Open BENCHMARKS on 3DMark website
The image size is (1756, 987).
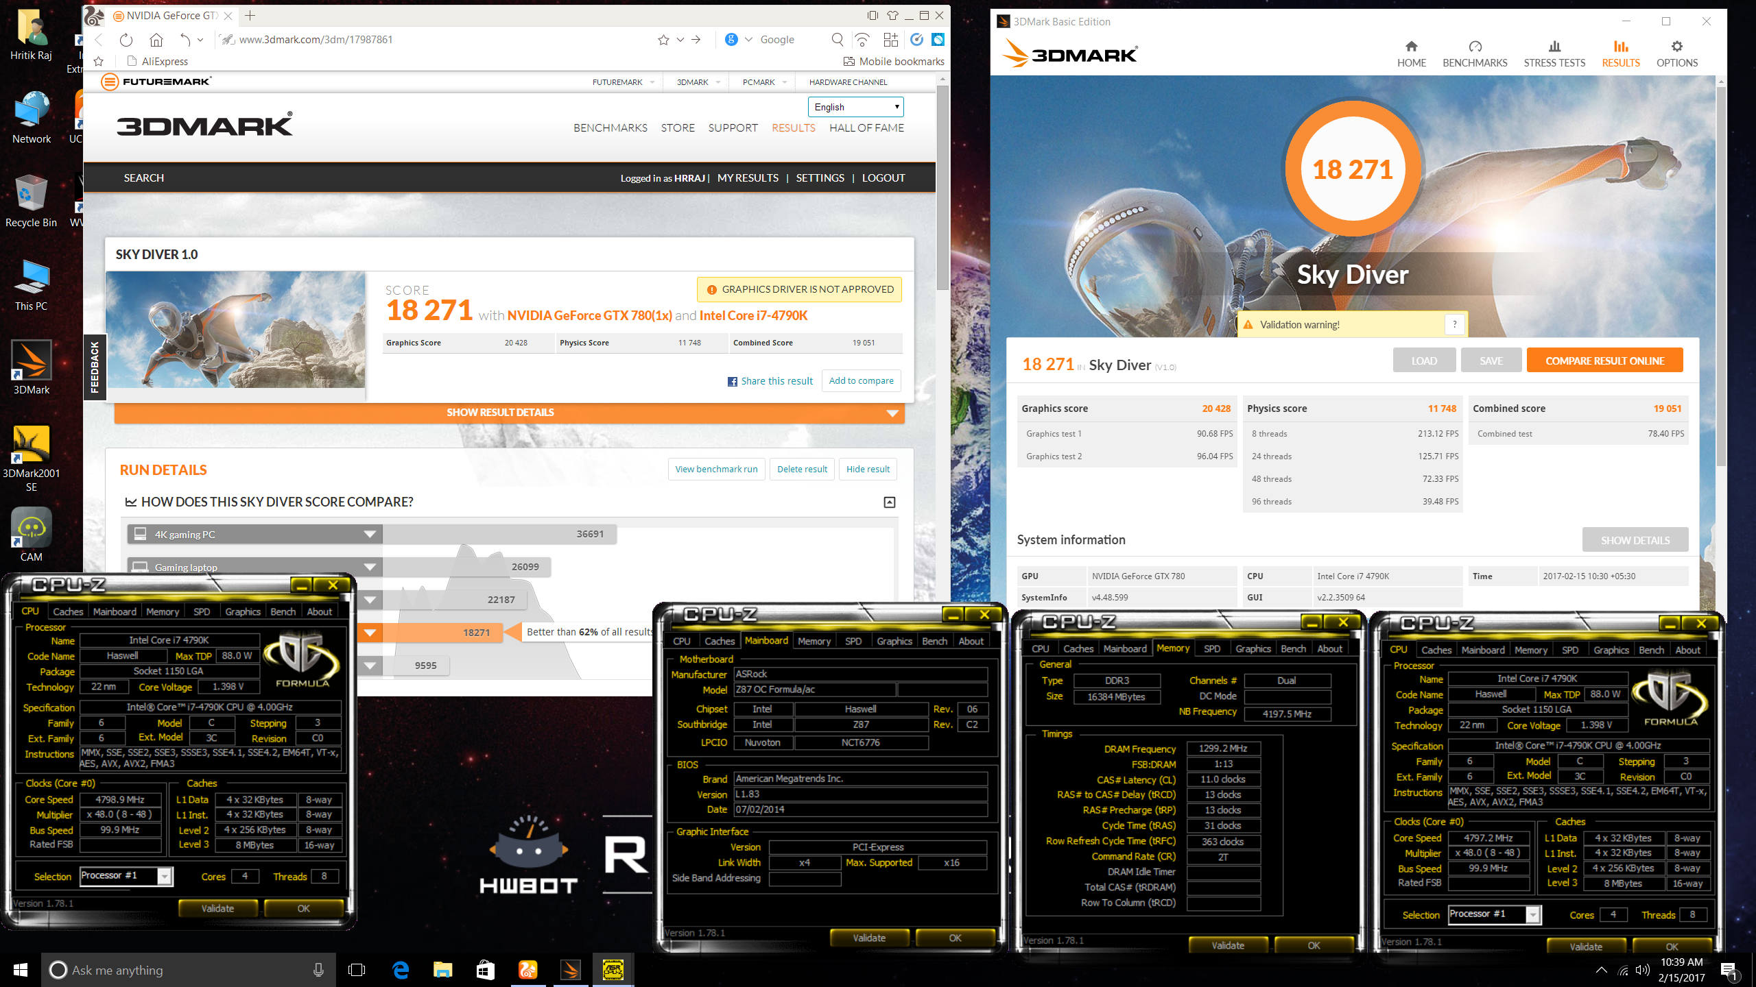pos(610,127)
